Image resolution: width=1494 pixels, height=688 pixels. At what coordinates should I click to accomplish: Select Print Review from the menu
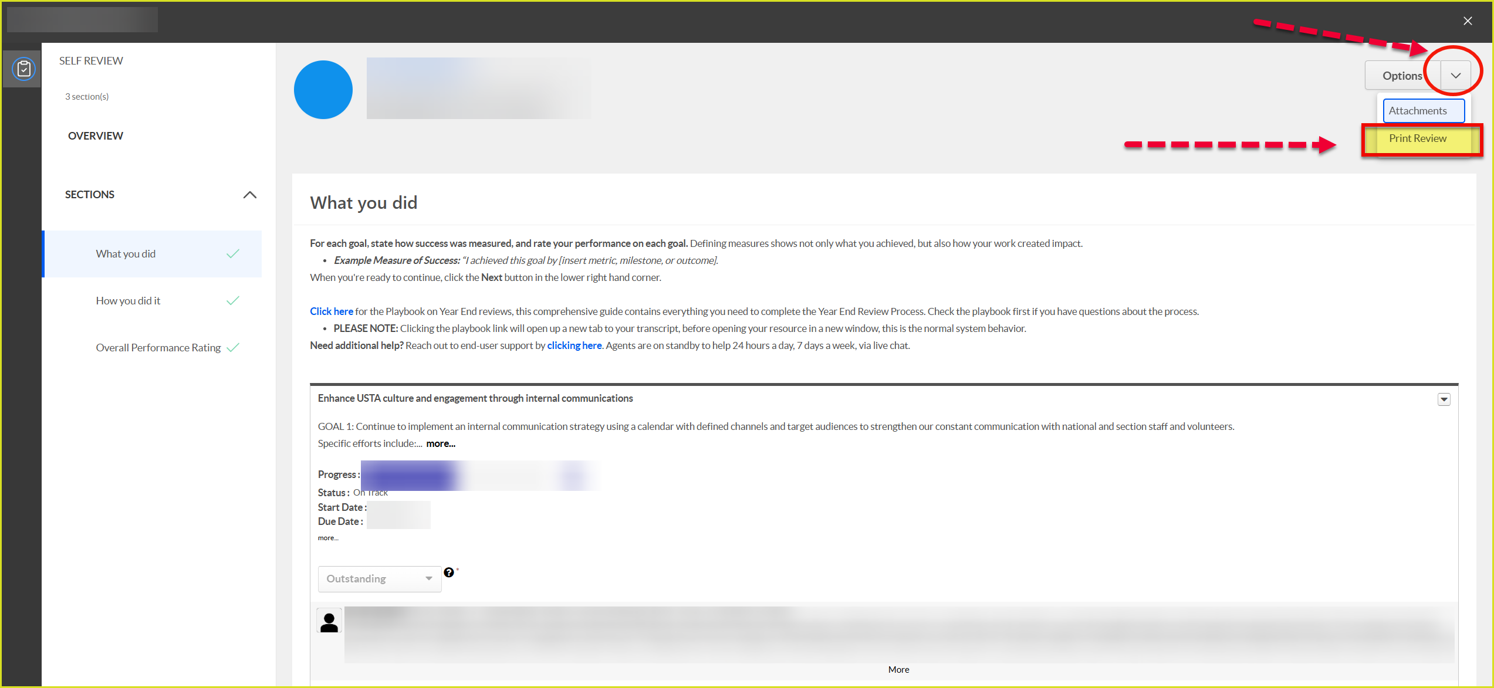point(1418,138)
